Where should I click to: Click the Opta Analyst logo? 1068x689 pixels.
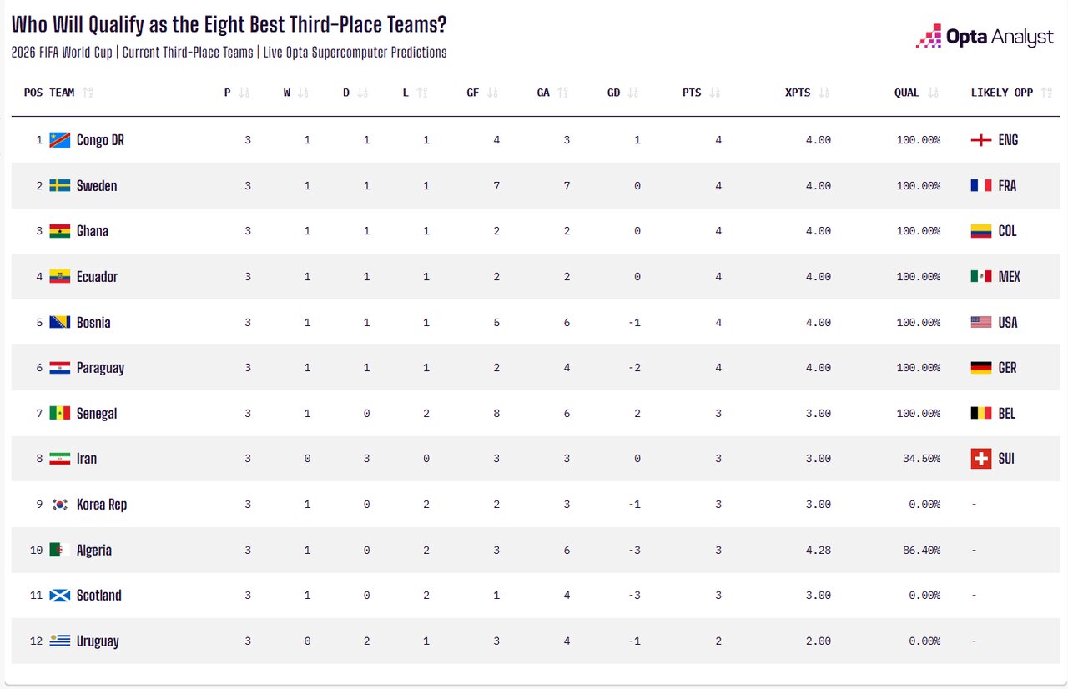[x=985, y=36]
